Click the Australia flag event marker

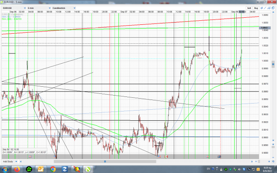pyautogui.click(x=219, y=157)
